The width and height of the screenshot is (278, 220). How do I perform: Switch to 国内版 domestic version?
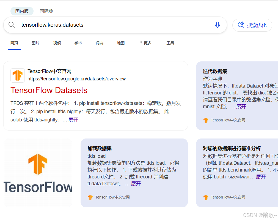coord(22,11)
